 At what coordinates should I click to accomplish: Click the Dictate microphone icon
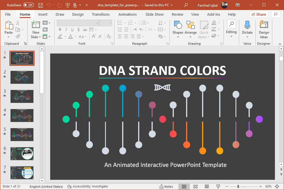pyautogui.click(x=247, y=25)
